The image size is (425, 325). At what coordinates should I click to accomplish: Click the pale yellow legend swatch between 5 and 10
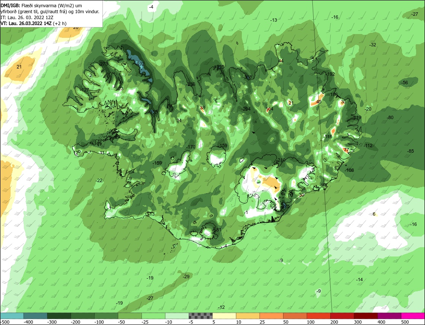click(224, 316)
